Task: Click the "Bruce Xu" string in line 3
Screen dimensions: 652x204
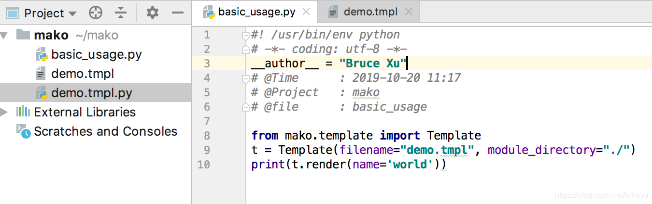Action: pos(373,64)
